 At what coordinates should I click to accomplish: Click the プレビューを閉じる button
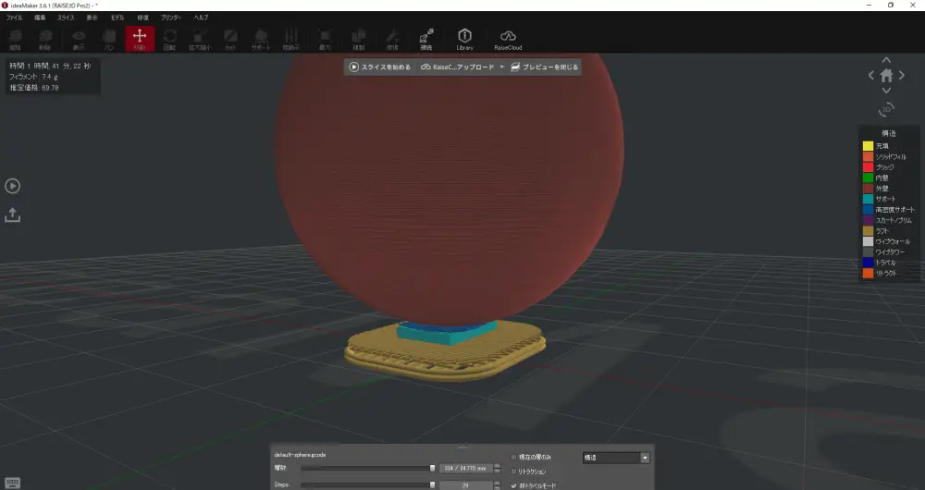545,67
